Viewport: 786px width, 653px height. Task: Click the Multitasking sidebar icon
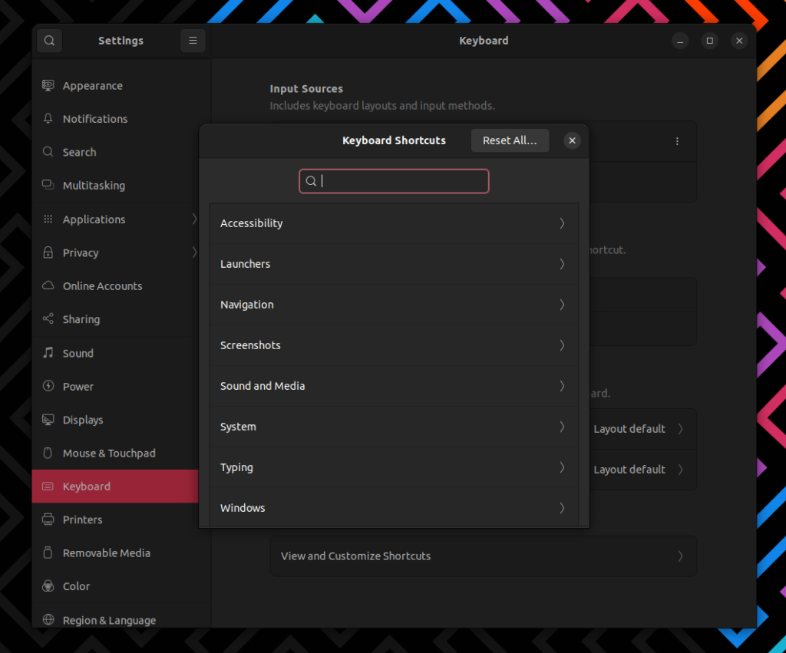[x=48, y=185]
